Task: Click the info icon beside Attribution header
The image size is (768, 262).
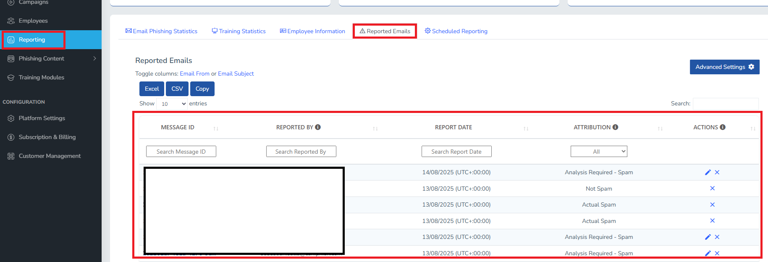Action: coord(615,127)
